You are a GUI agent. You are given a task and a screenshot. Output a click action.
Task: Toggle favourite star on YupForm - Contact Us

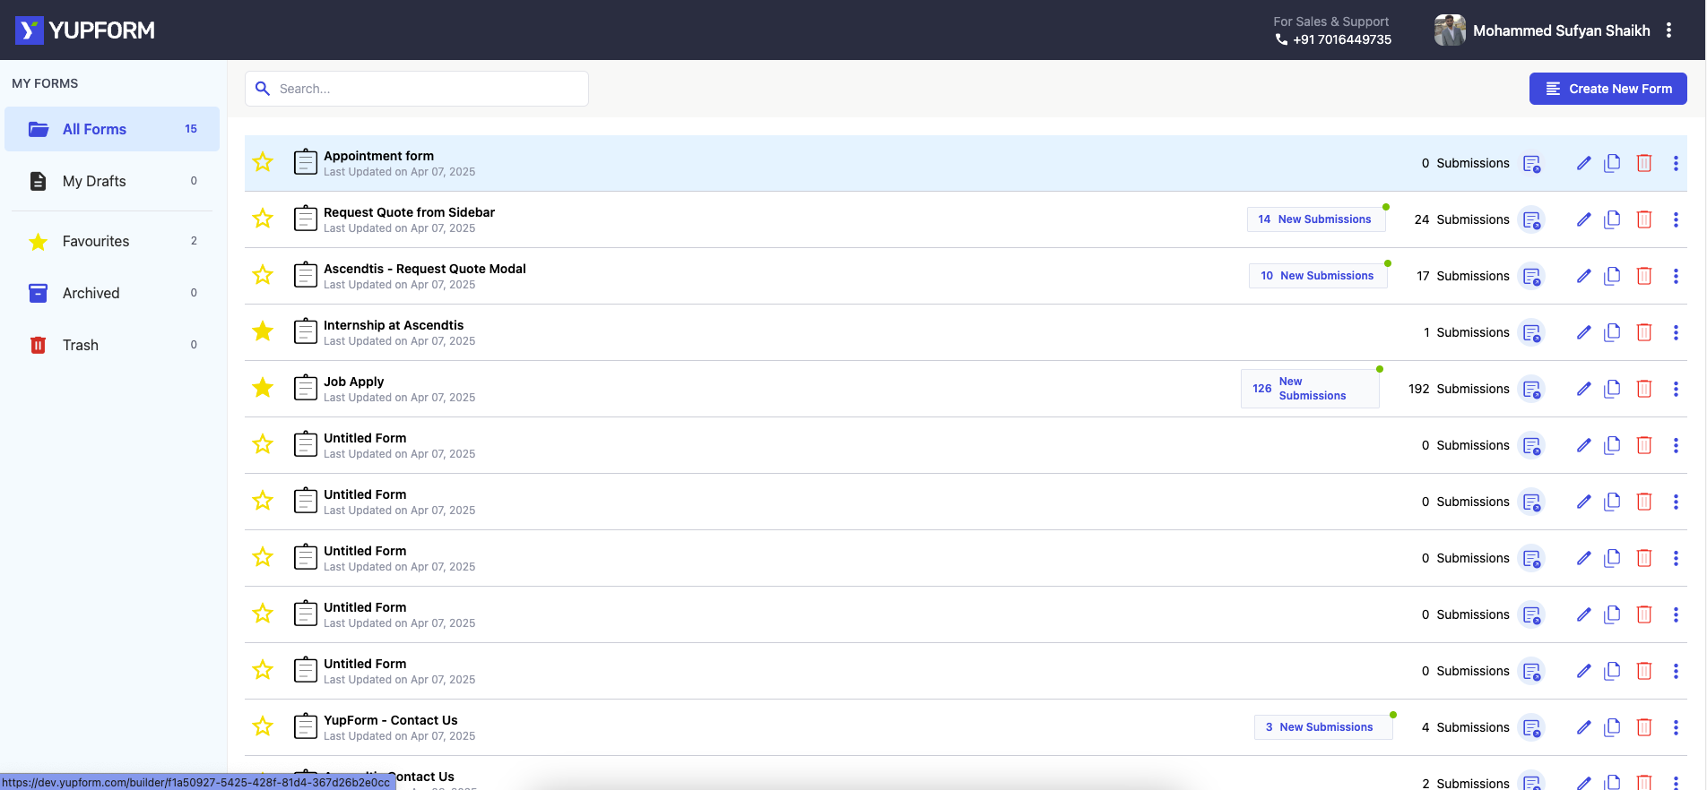point(263,726)
